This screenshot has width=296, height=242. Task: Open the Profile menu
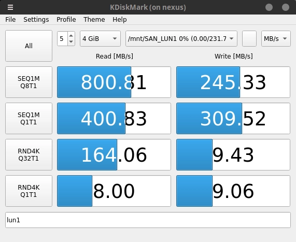tap(66, 20)
